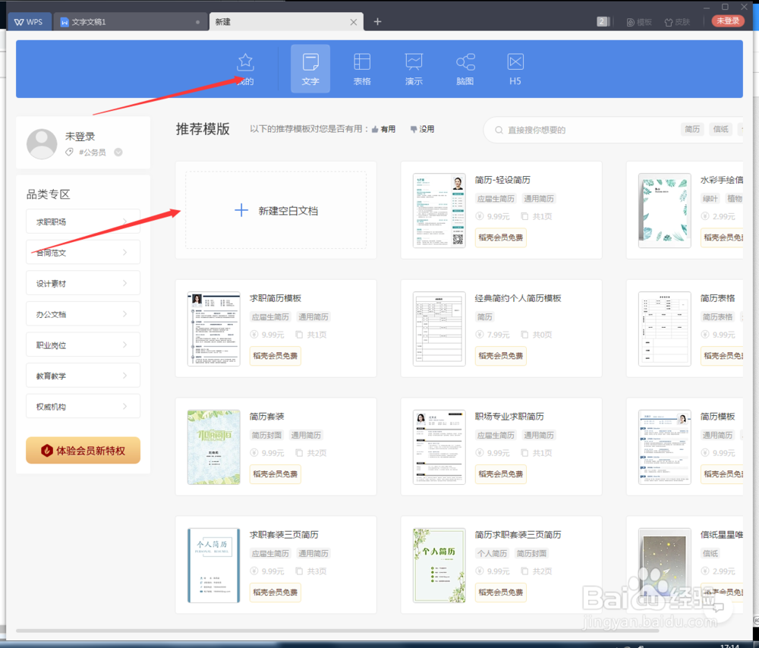The width and height of the screenshot is (759, 648).
Task: Select the 文字 (Writer) document type icon
Action: [x=310, y=68]
